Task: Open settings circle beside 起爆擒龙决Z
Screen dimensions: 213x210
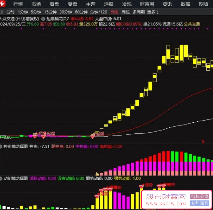Action: (x=43, y=19)
